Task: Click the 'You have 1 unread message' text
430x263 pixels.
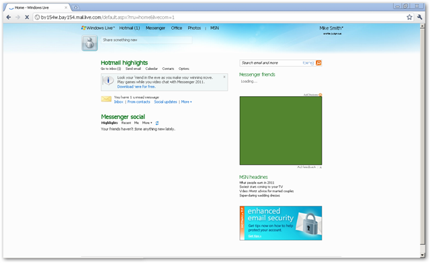Action: [136, 97]
